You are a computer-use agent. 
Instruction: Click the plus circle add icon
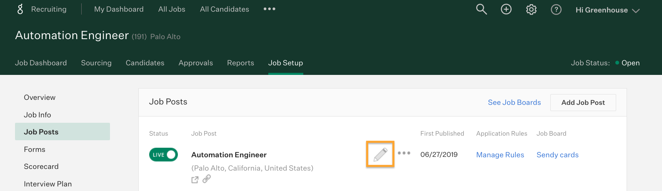[x=506, y=9]
